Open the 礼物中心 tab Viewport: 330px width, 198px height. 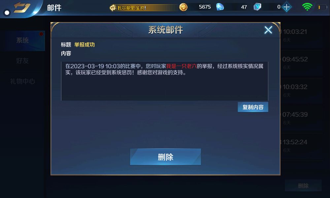[22, 81]
